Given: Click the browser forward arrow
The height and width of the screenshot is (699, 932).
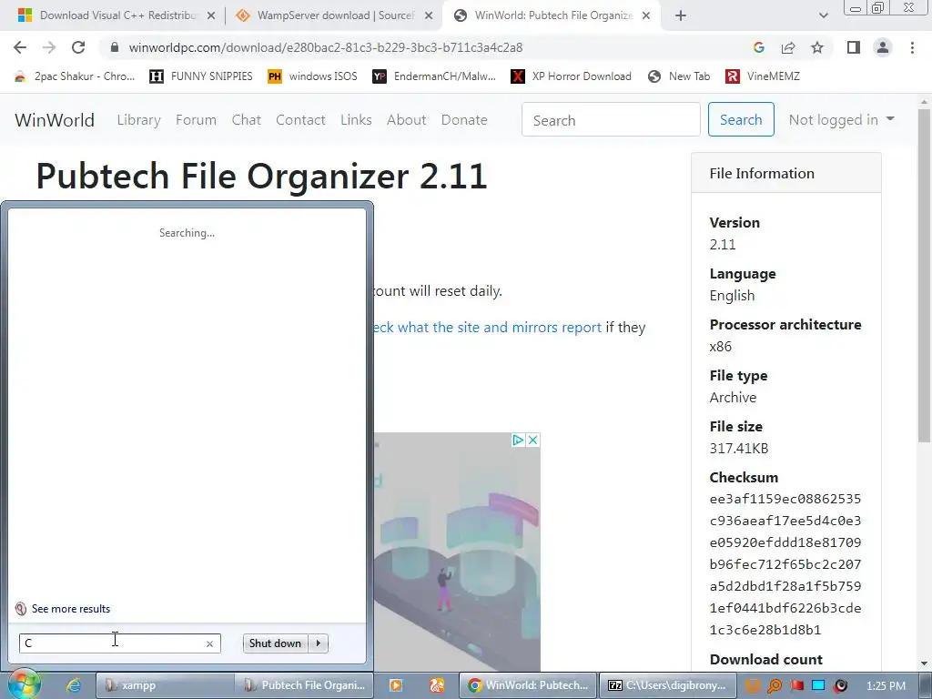Looking at the screenshot, I should click(49, 47).
